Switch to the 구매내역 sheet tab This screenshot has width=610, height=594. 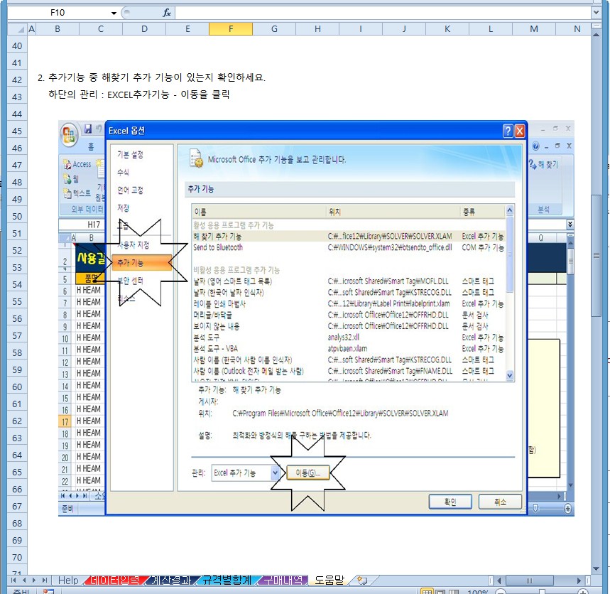[x=283, y=580]
